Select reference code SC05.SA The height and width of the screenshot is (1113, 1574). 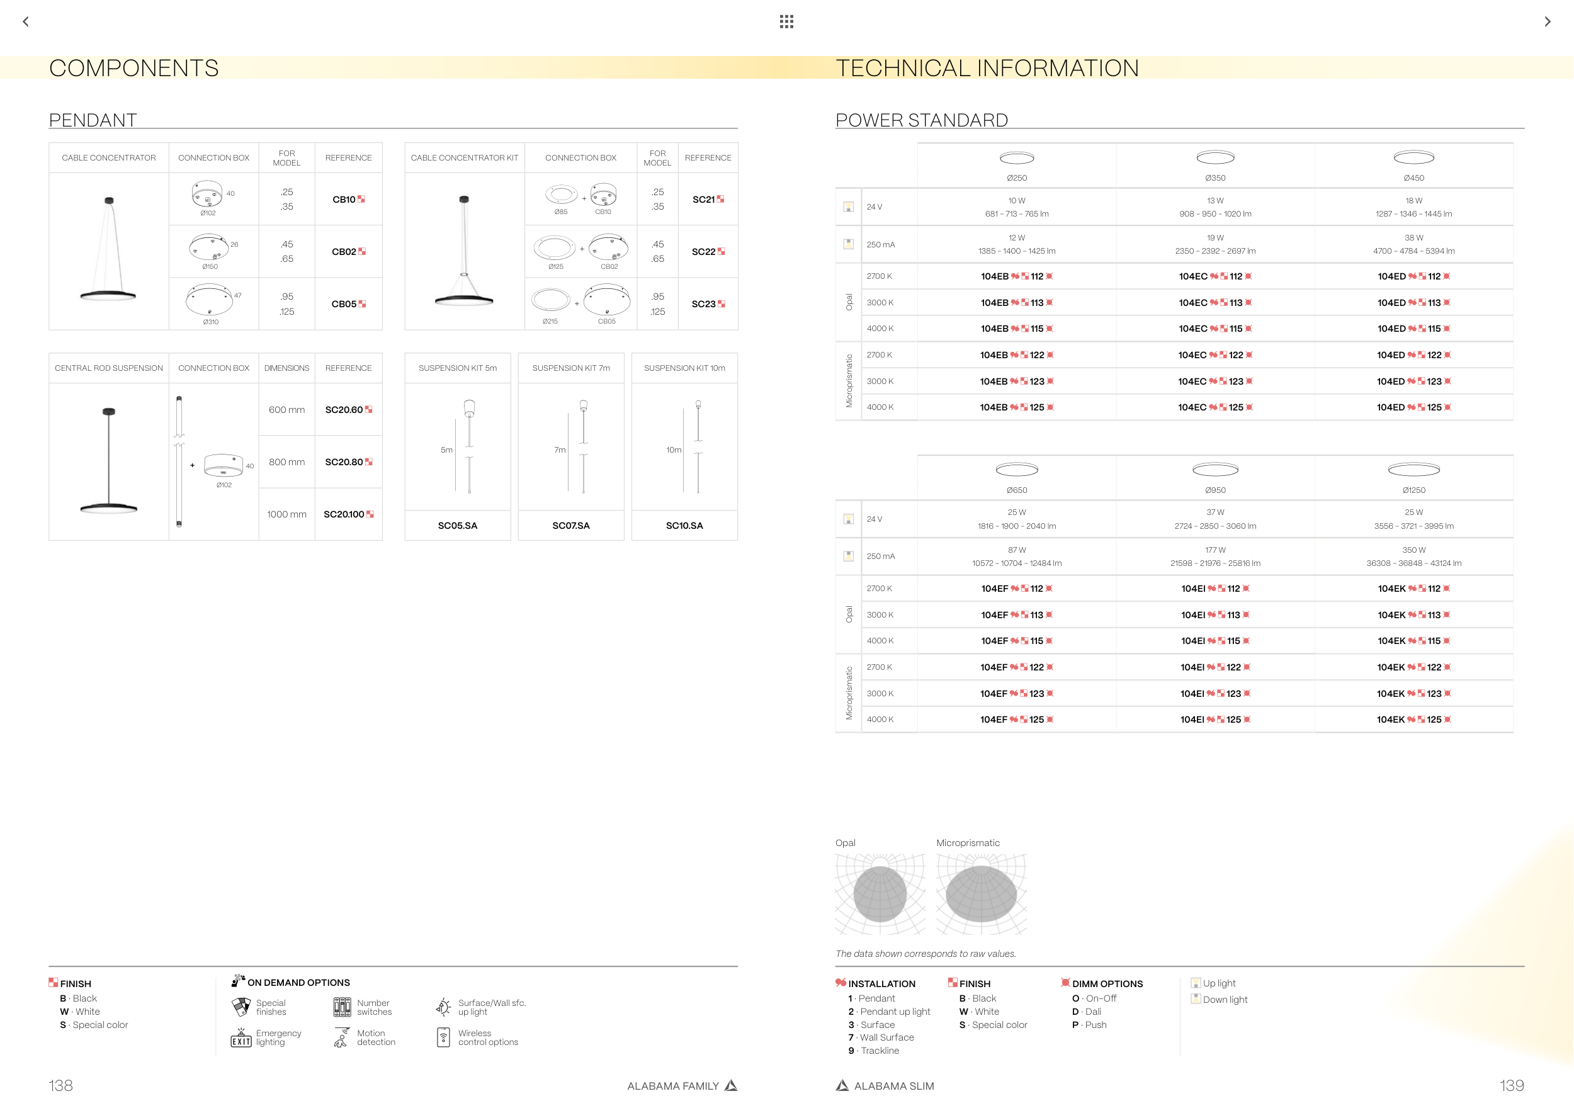tap(457, 526)
